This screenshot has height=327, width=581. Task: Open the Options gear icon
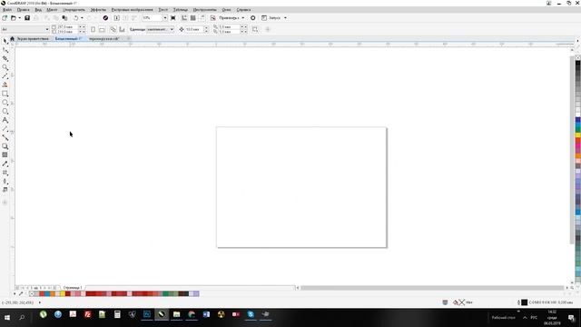click(x=252, y=18)
